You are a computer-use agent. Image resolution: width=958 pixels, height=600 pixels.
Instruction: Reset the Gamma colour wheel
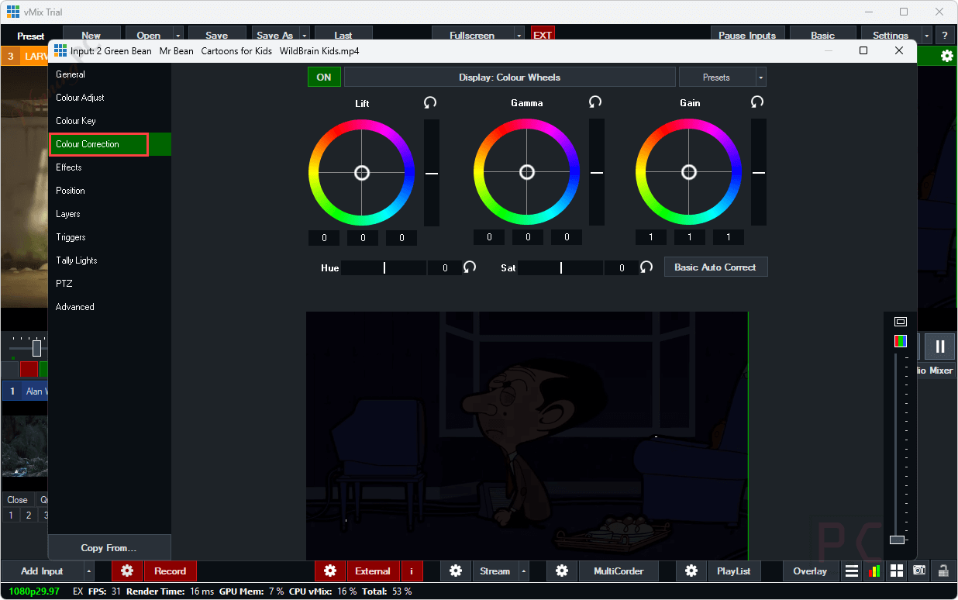[x=595, y=102]
